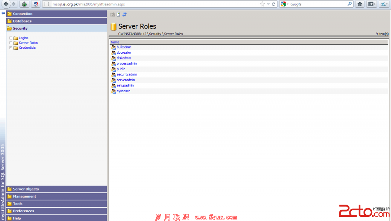Viewport: 391px width, 221px height.
Task: Expand the Logins tree node
Action: coord(11,38)
